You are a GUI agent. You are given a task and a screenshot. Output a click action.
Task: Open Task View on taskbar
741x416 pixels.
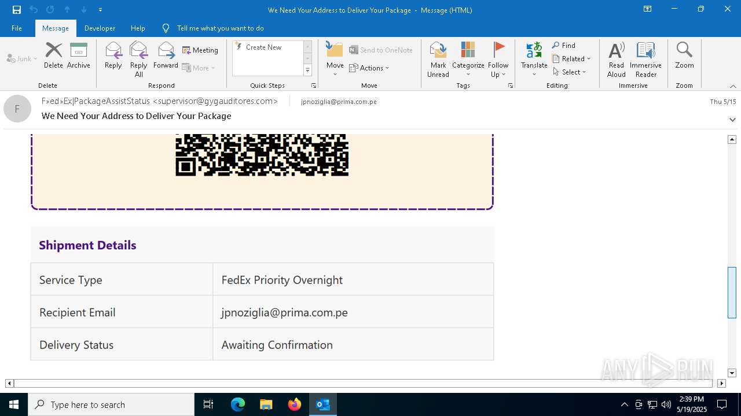208,404
